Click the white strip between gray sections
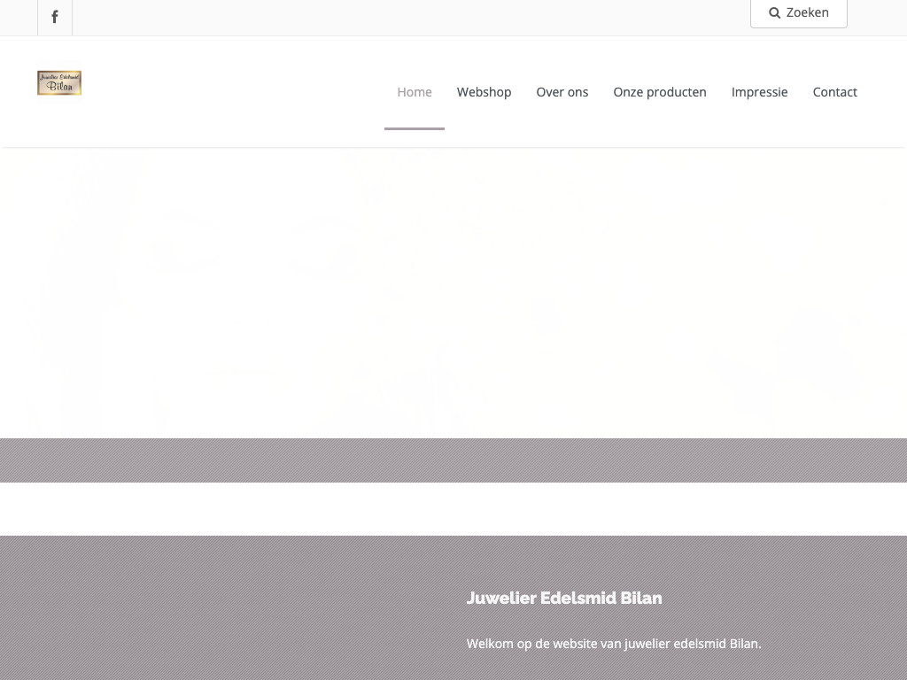The width and height of the screenshot is (907, 680). click(x=453, y=509)
